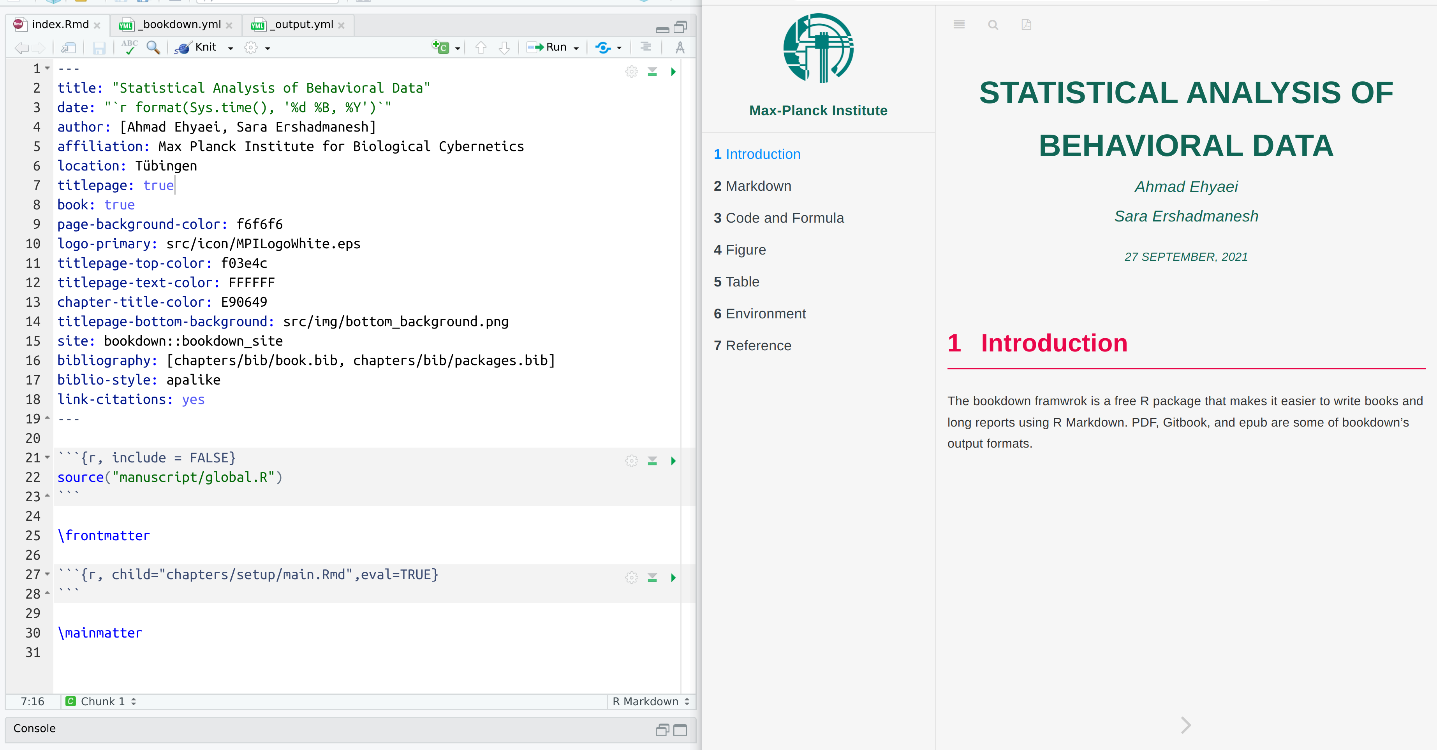Image resolution: width=1437 pixels, height=750 pixels.
Task: Open chunk options gear on line 21
Action: [x=632, y=460]
